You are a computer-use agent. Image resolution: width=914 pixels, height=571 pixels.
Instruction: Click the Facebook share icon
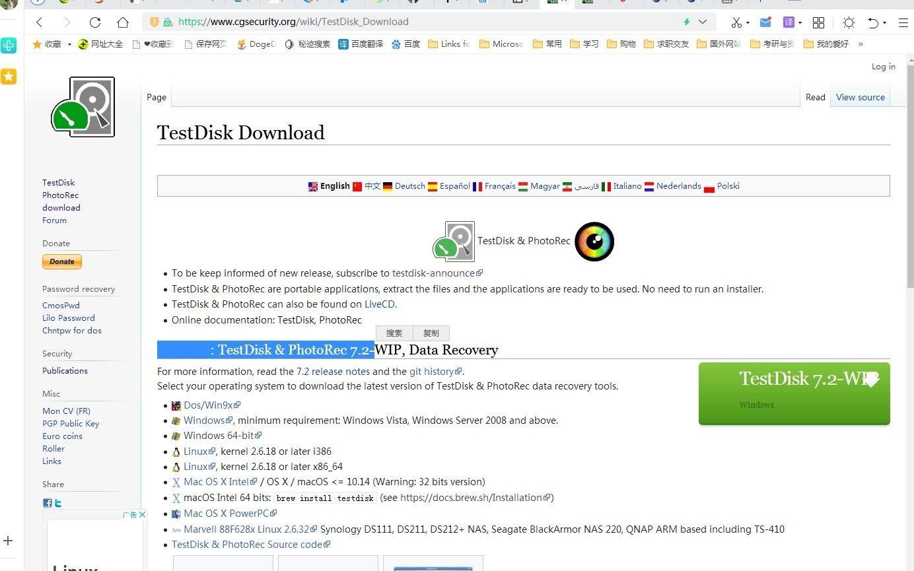(48, 503)
